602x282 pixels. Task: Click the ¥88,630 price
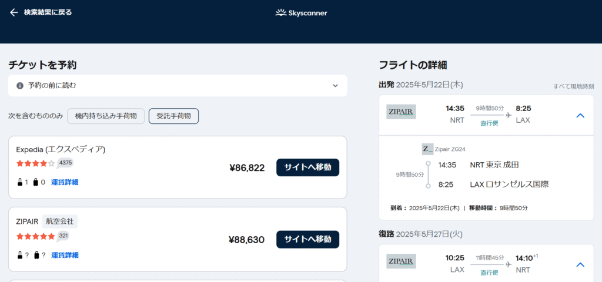point(246,240)
